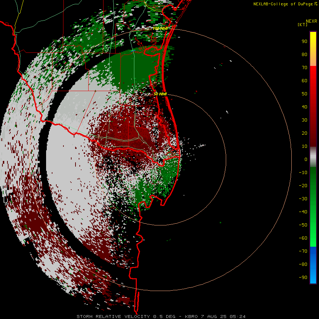Click the 10 value on velocity scale

(304, 146)
